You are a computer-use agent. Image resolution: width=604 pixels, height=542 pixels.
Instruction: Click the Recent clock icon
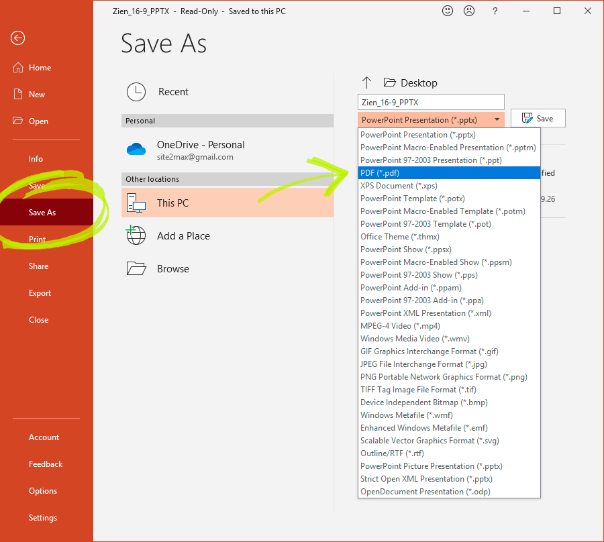tap(136, 92)
